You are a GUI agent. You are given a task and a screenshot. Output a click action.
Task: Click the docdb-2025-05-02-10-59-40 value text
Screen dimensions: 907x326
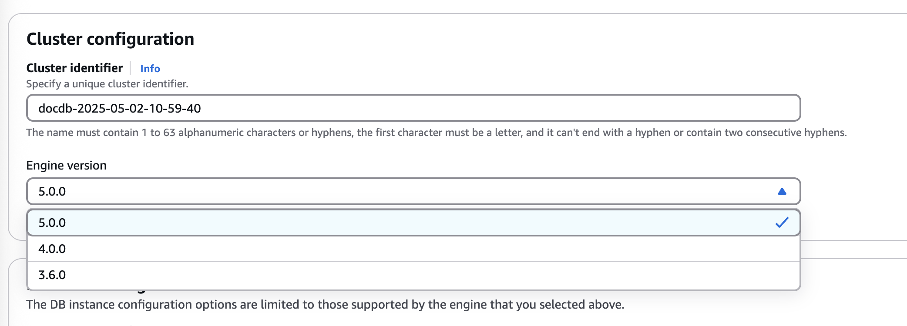[120, 108]
